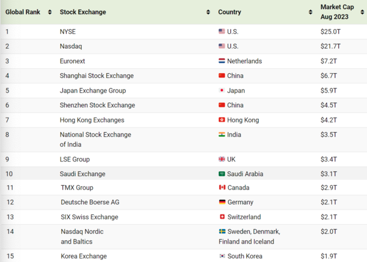This screenshot has height=262, width=367.
Task: Select National Stock Exchange of India text
Action: (95, 140)
